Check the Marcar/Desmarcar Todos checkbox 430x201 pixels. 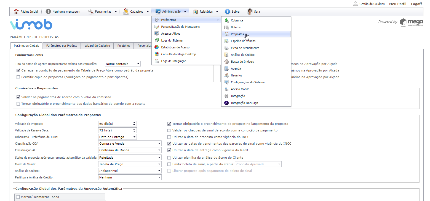tap(18, 197)
